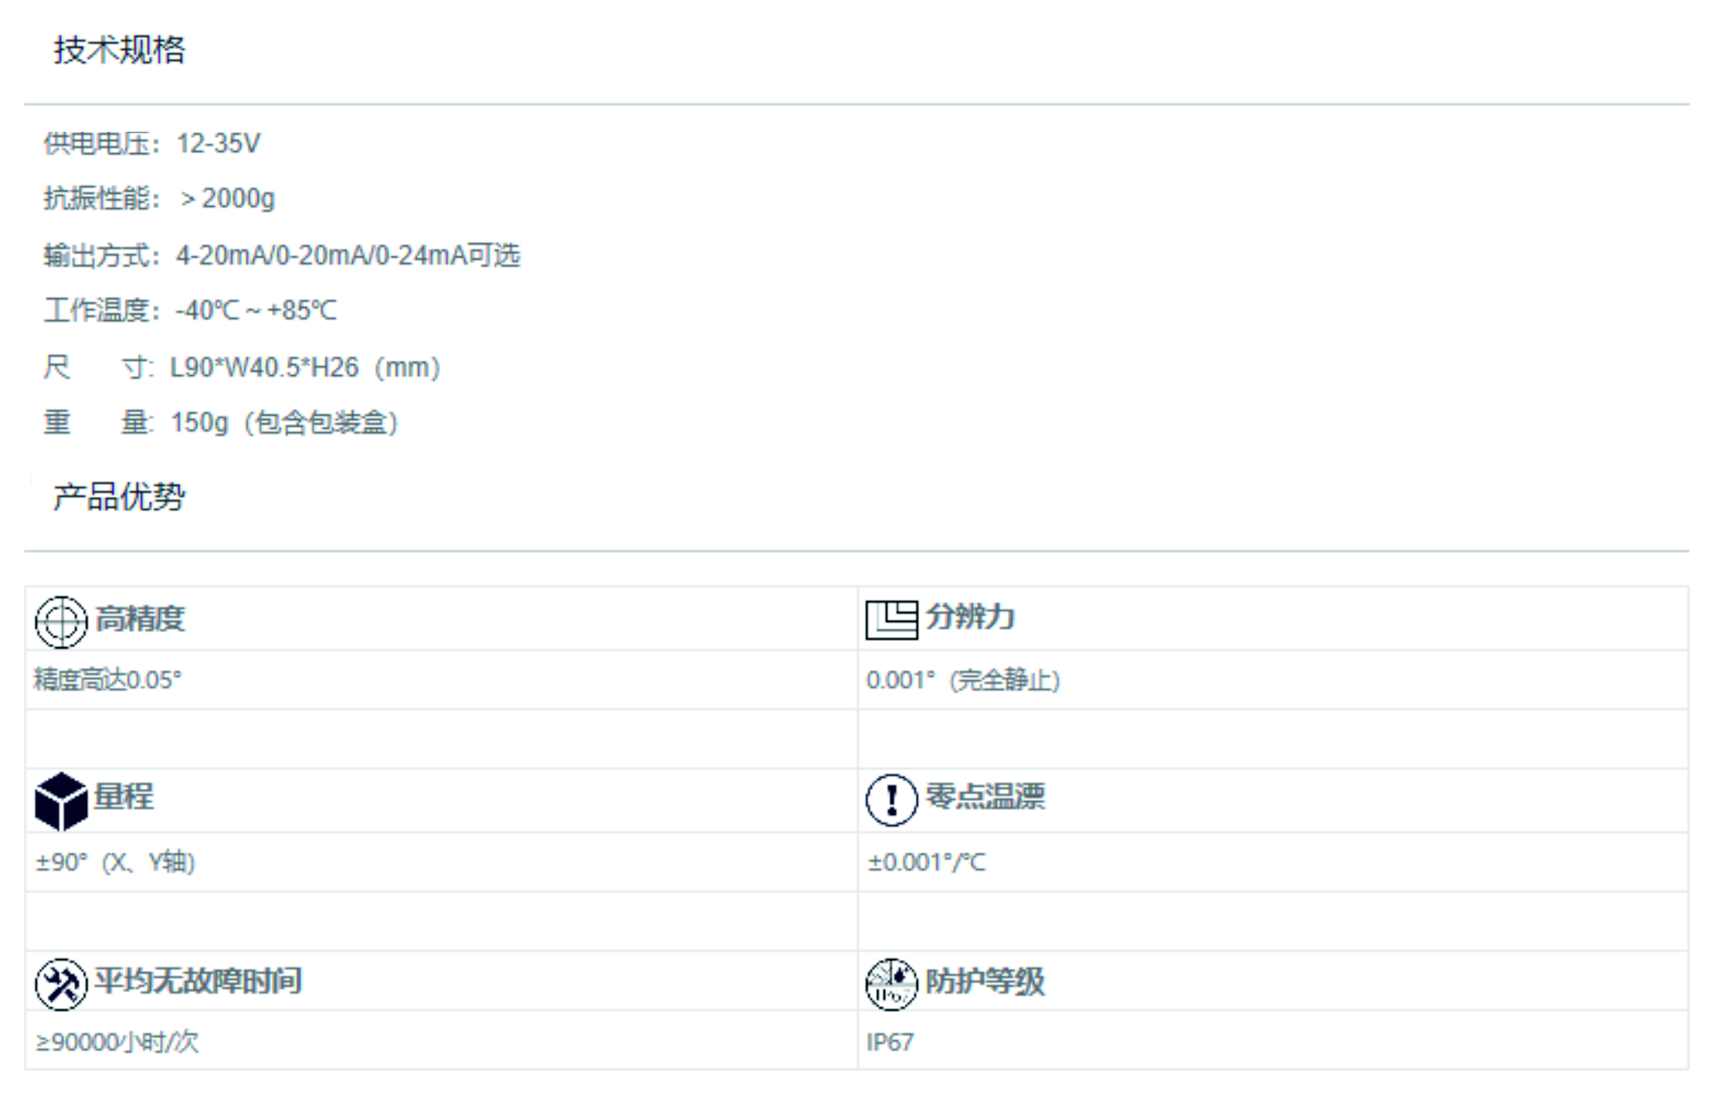The image size is (1727, 1099).
Task: Click the 工作温度 -40℃~+85℃ line
Action: pyautogui.click(x=190, y=310)
